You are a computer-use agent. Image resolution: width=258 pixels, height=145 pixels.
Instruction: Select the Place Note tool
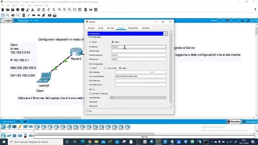[x=24, y=15]
